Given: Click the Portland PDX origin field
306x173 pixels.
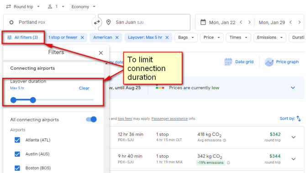Looking at the screenshot, I should [49, 22].
